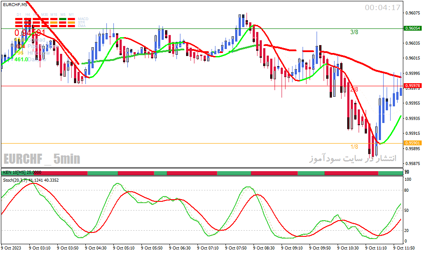Click the Spread readout text
Image resolution: width=423 pixels, height=253 pixels.
[36, 40]
